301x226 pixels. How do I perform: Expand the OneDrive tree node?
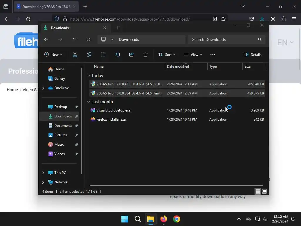coord(43,88)
